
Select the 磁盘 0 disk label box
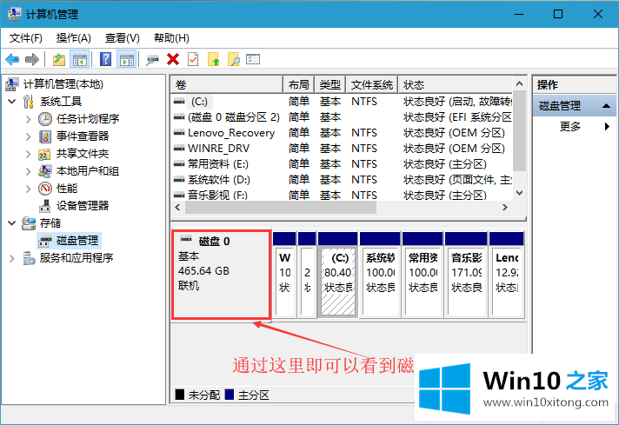[222, 275]
